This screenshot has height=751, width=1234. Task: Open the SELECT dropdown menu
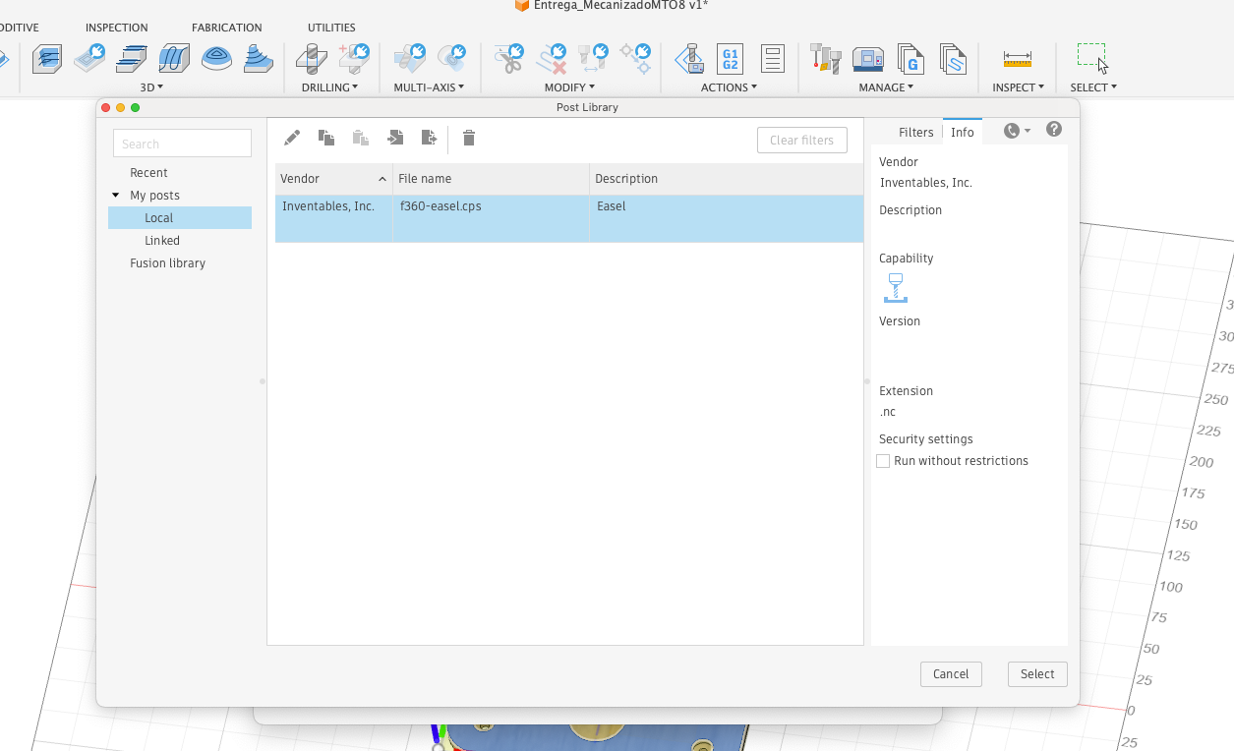[x=1093, y=87]
